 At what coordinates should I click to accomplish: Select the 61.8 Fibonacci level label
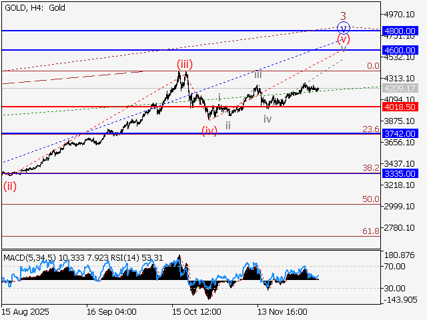pos(370,231)
